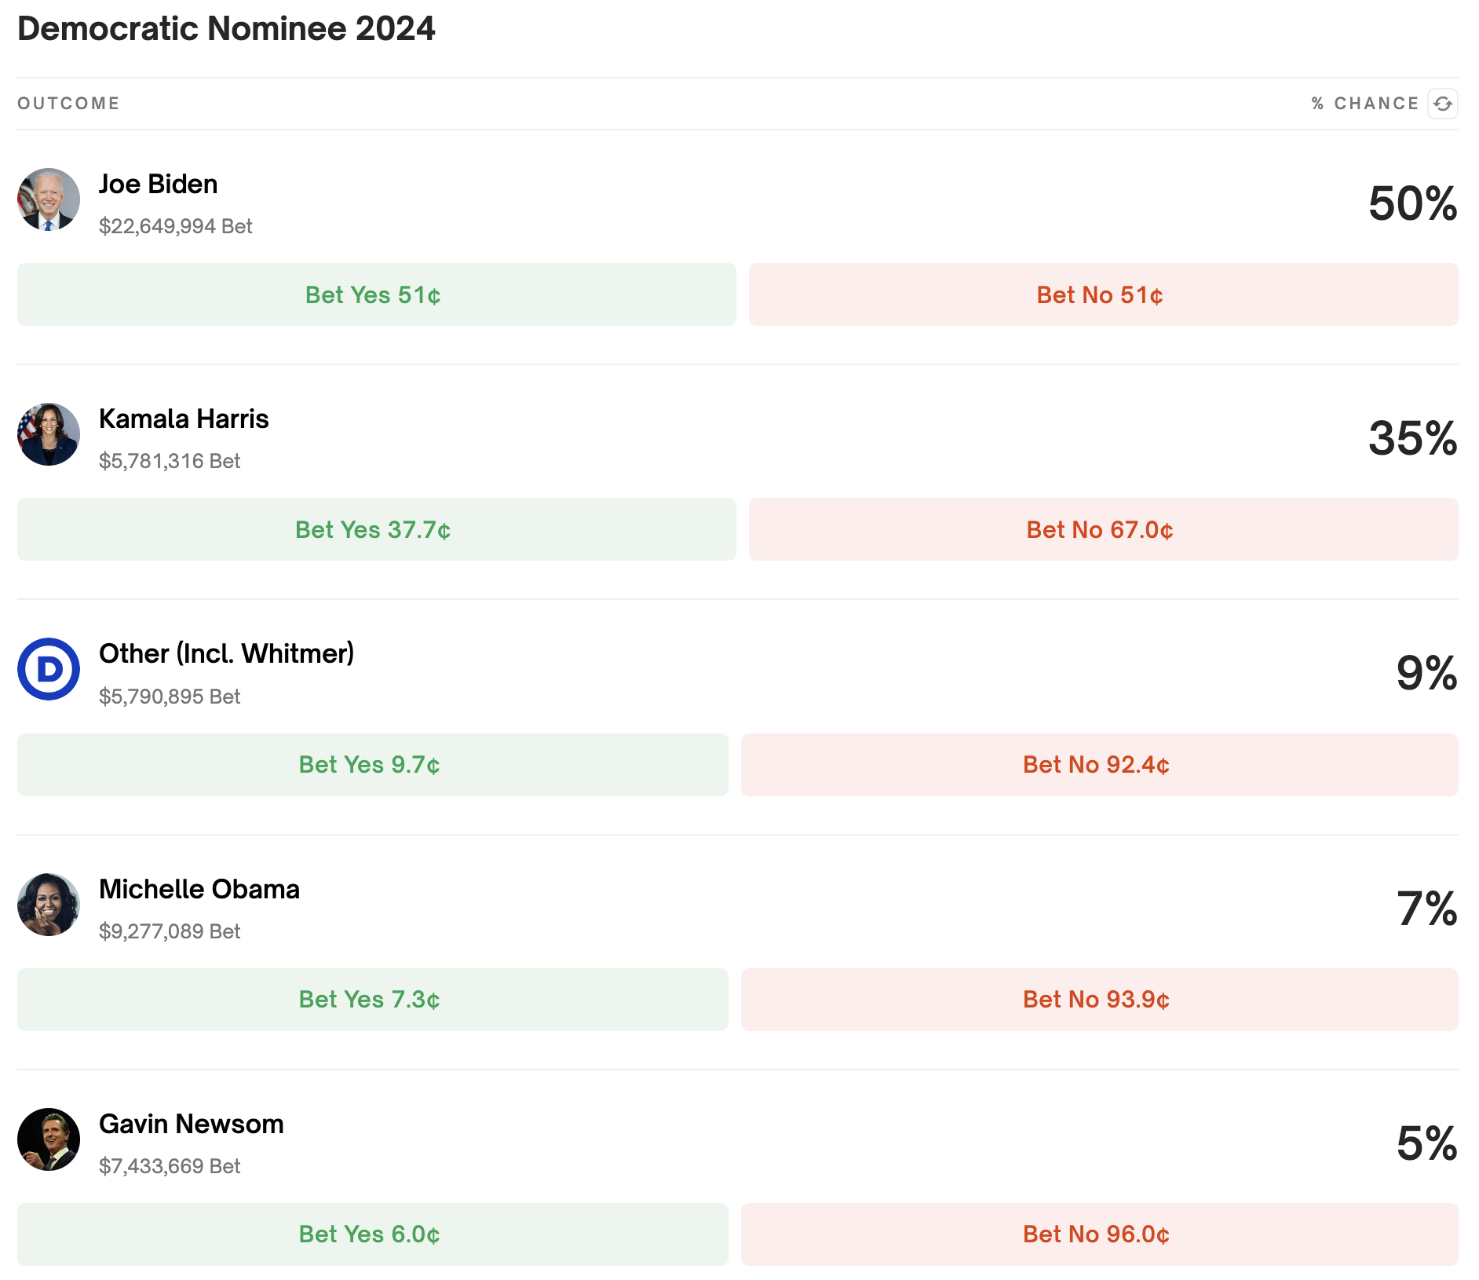Choose Bet Yes 9.7¢ for Other
This screenshot has height=1280, width=1479.
(x=372, y=765)
